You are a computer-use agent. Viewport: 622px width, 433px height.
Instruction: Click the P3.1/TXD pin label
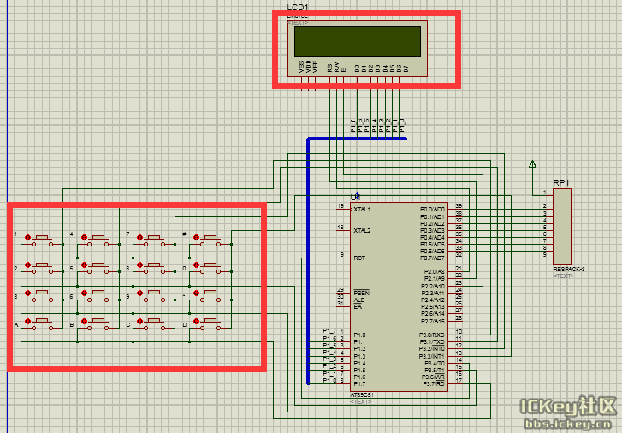point(432,342)
